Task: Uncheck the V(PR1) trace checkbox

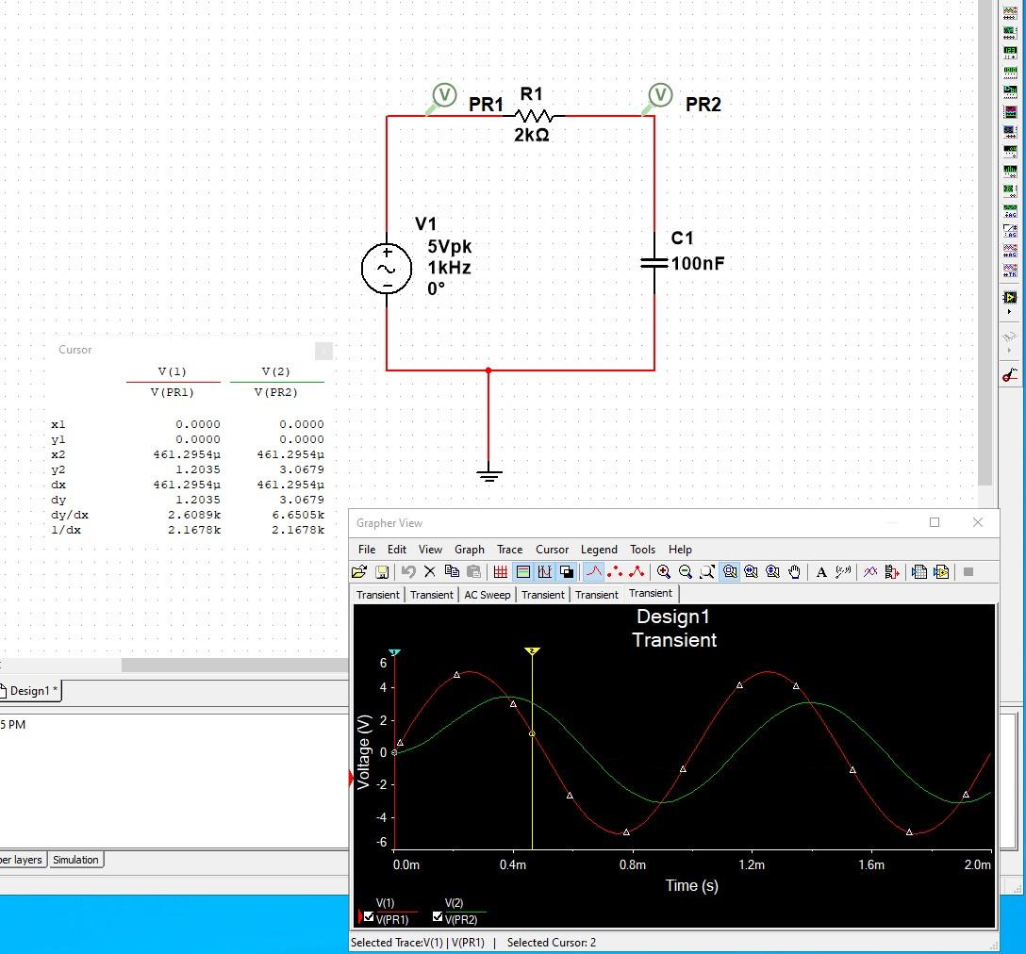Action: click(368, 917)
